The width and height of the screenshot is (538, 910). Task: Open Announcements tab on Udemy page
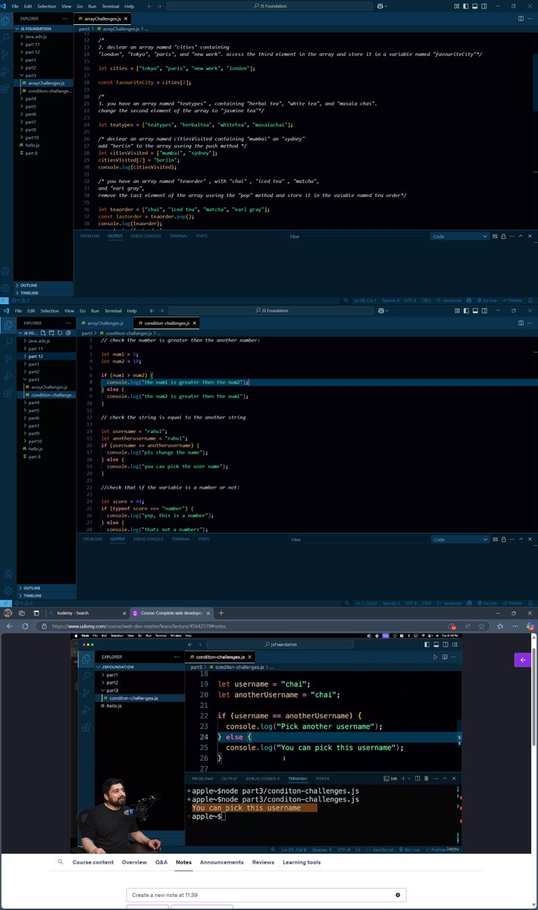click(221, 862)
